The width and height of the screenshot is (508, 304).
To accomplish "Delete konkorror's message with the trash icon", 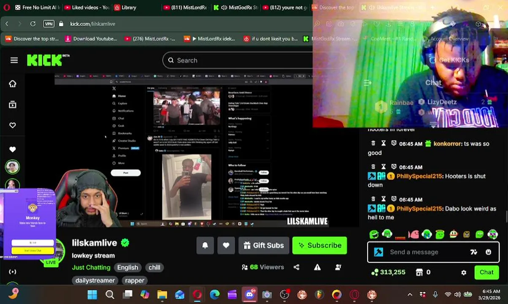I will click(x=373, y=144).
